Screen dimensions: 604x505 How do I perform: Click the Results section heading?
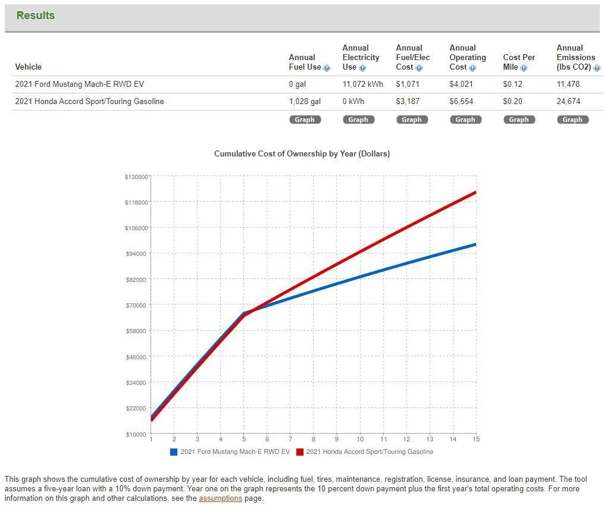pos(36,15)
